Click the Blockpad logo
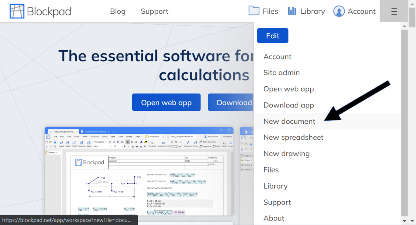The image size is (416, 225). (x=40, y=11)
